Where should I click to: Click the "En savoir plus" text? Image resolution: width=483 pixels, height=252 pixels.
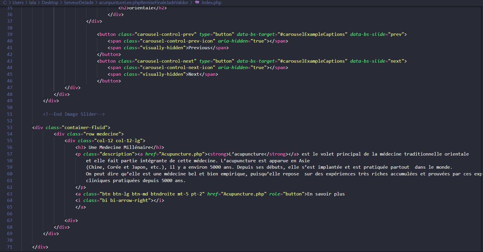click(x=326, y=194)
